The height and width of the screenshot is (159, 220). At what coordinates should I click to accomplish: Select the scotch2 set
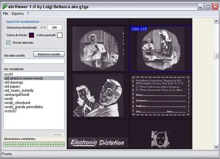coord(34,111)
